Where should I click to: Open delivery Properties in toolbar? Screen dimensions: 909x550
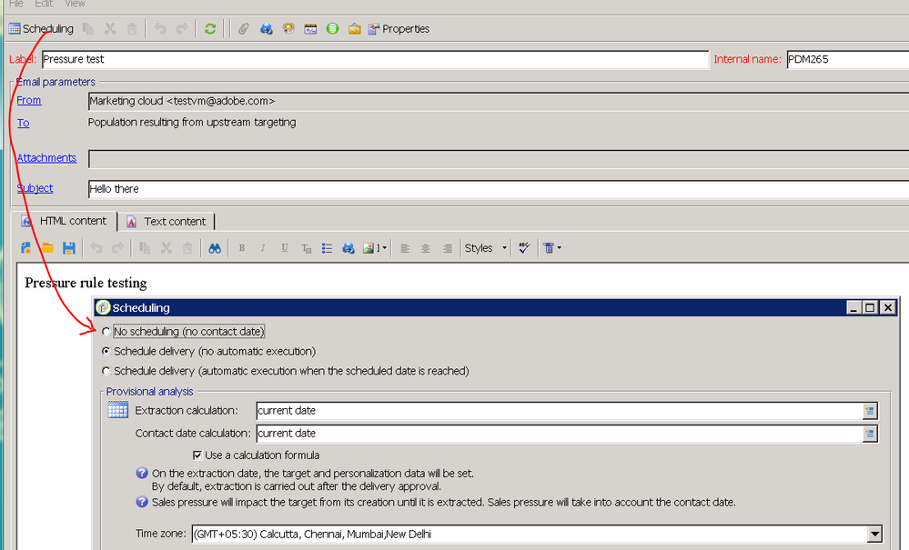tap(399, 29)
